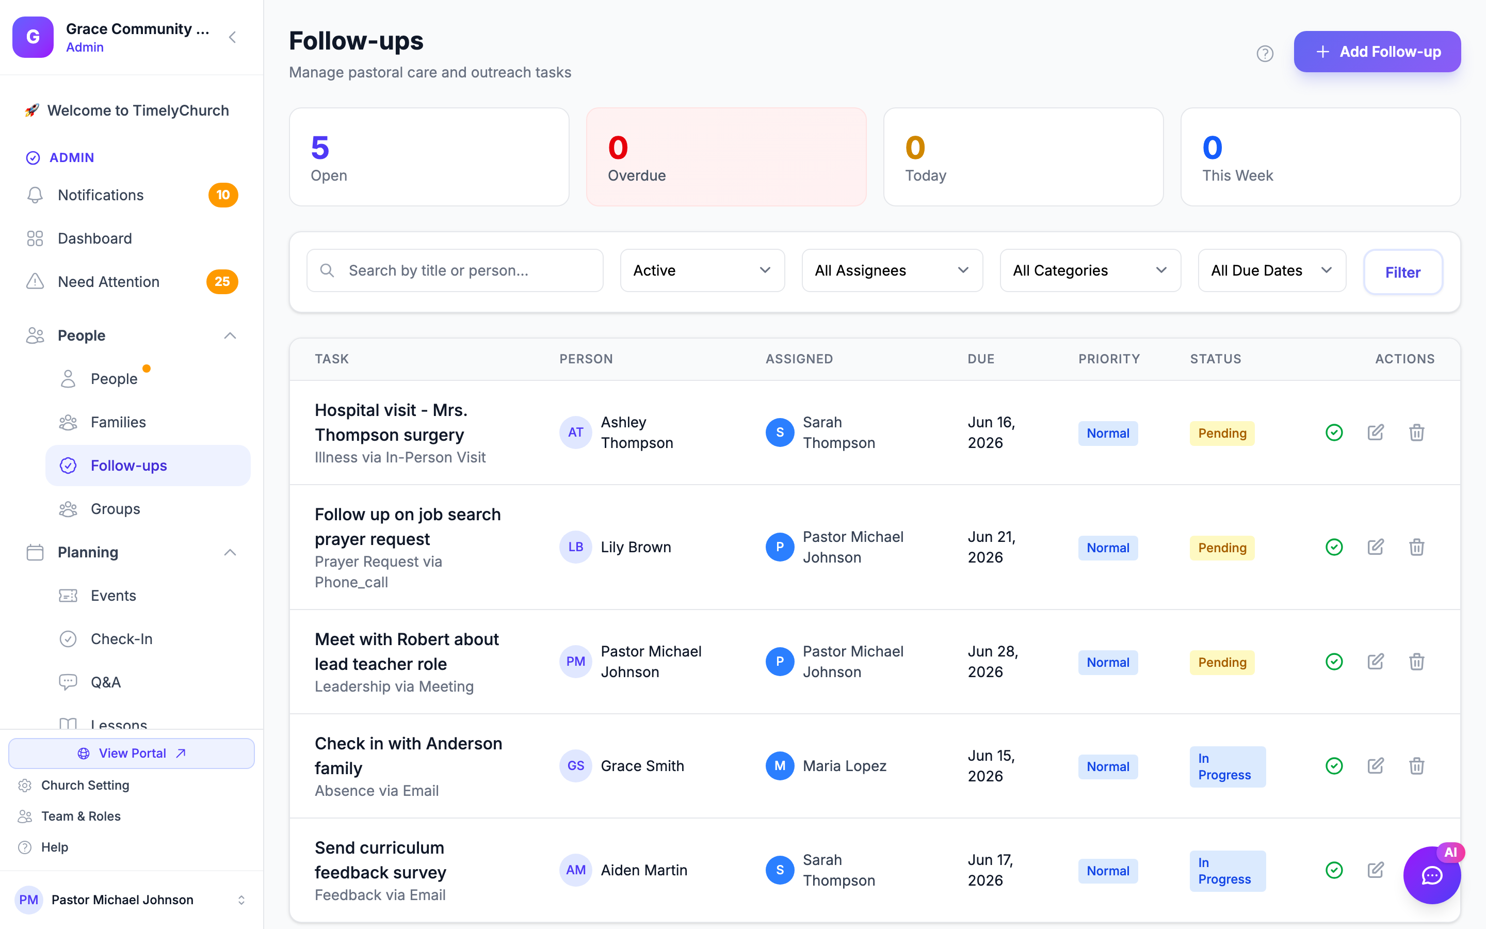1486x929 pixels.
Task: Complete the Meet with Robert task
Action: [x=1334, y=662]
